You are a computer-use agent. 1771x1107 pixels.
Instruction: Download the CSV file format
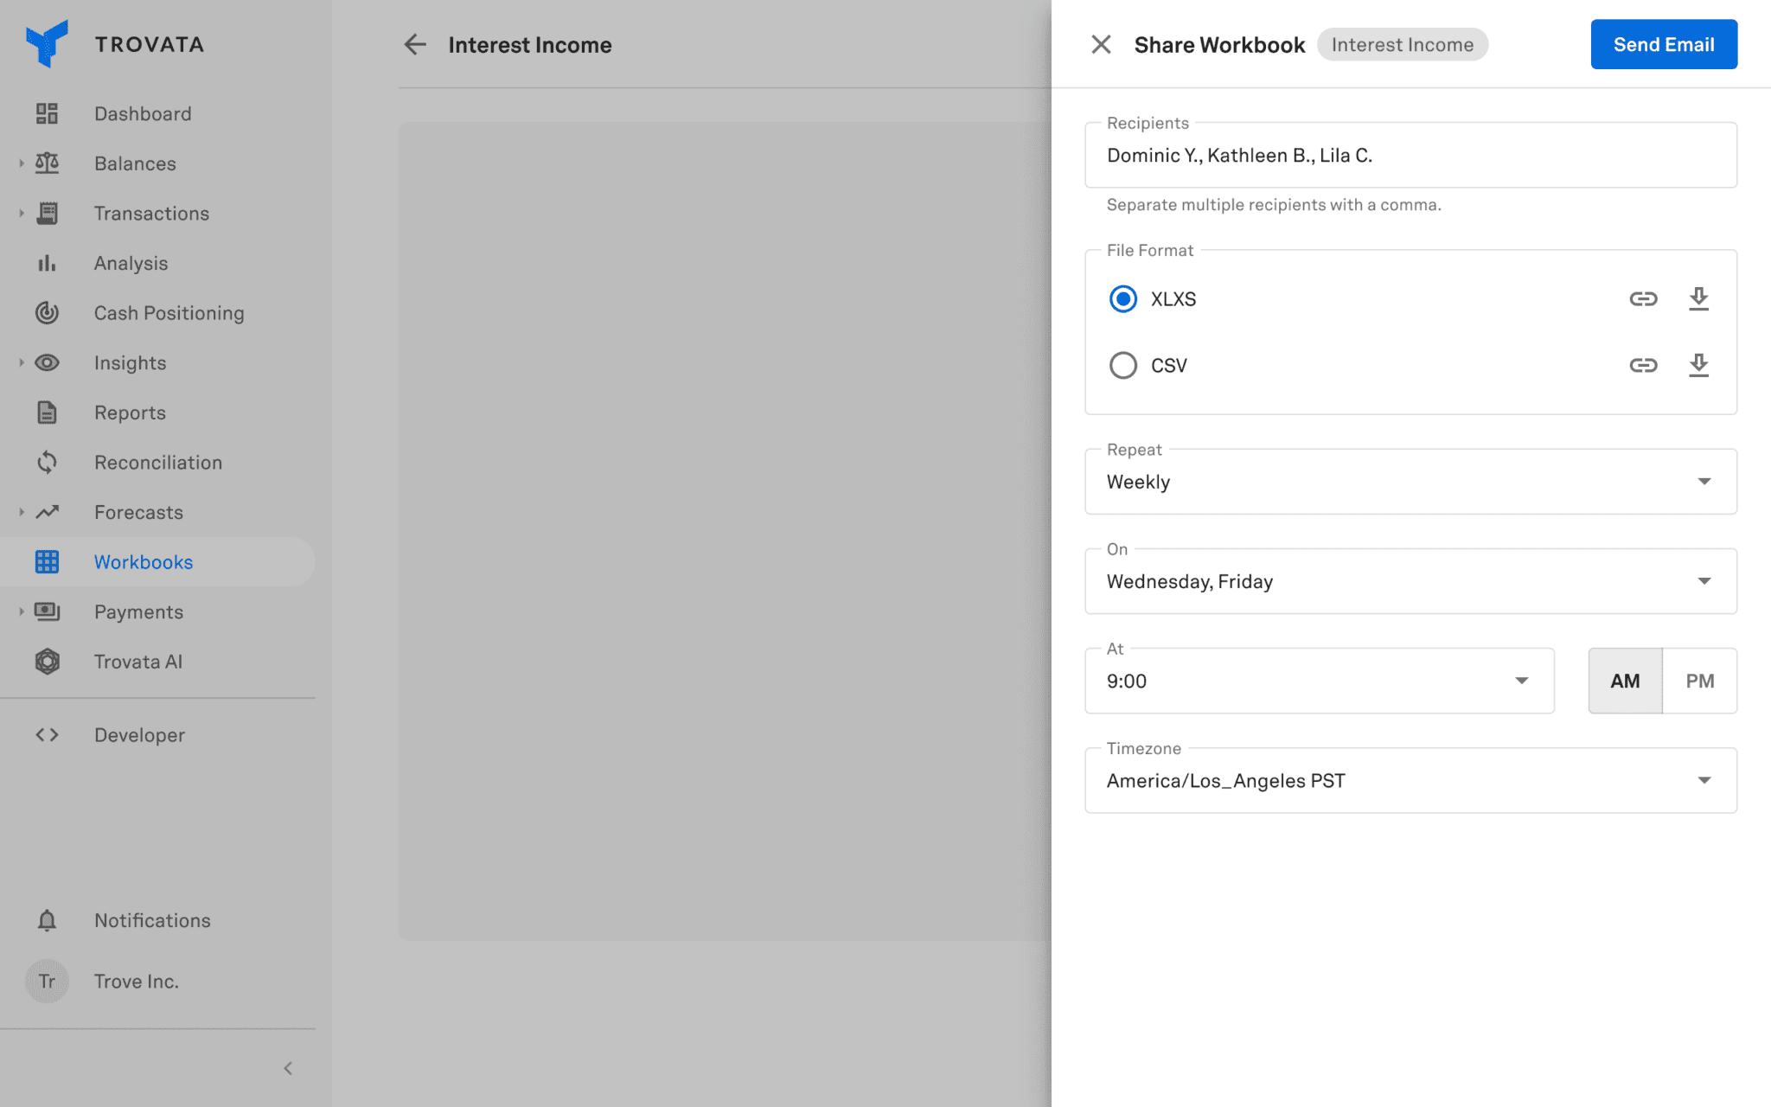(1698, 365)
